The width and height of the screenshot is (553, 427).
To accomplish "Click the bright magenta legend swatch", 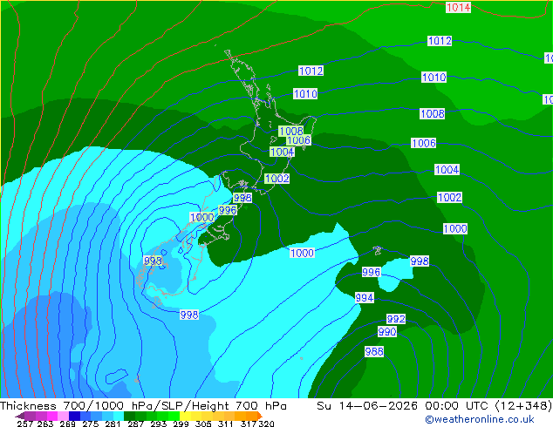I will click(x=52, y=416).
